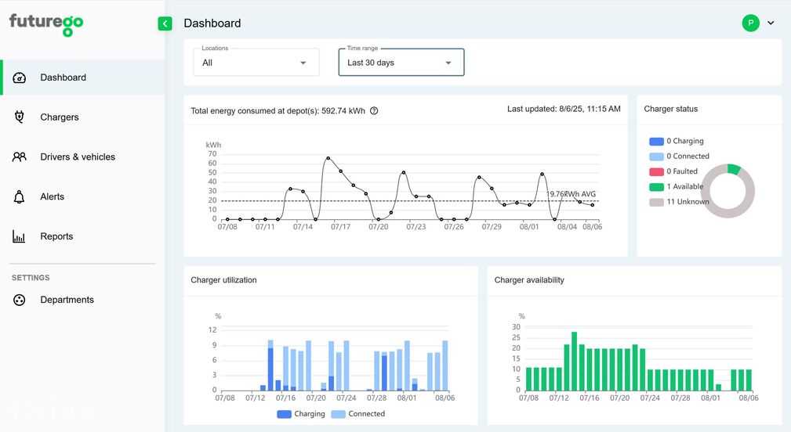This screenshot has width=791, height=432.
Task: Open the Reports section
Action: pyautogui.click(x=56, y=236)
